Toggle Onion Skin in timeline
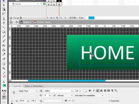Image resolution: width=139 pixels, height=104 pixels. coord(51,18)
